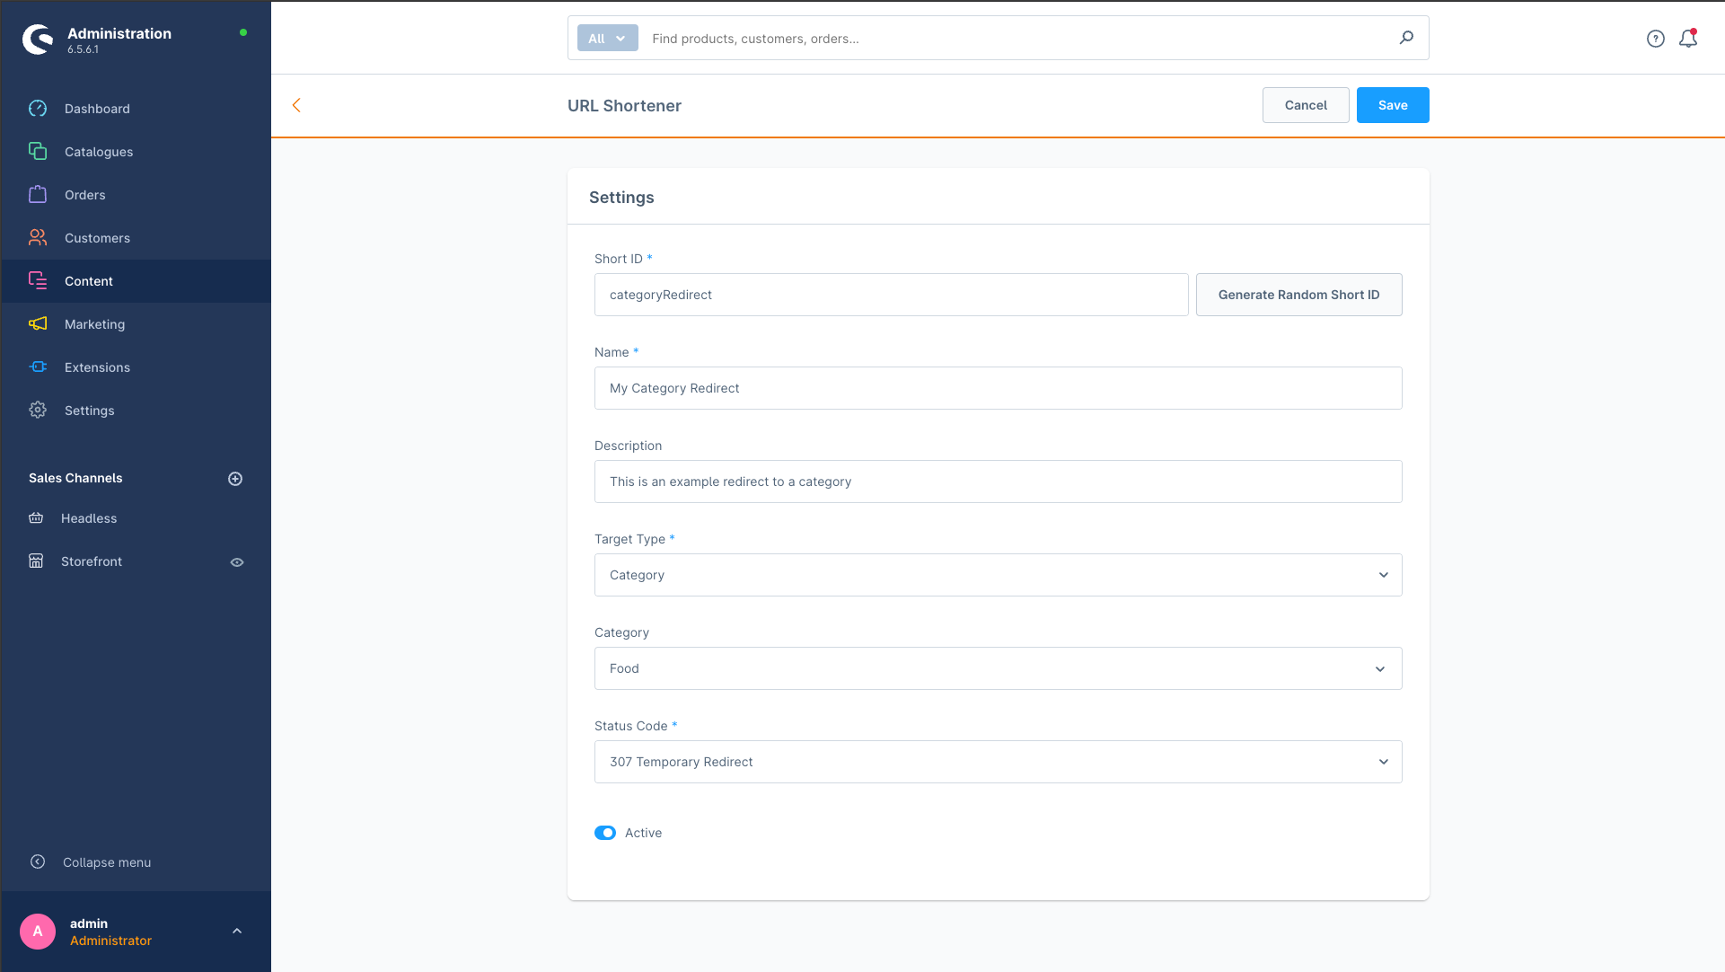Show storefront via eye icon
The image size is (1725, 972).
237,562
